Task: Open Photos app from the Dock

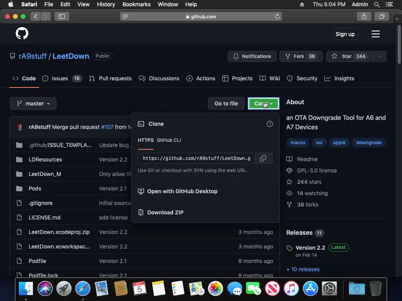Action: [216, 288]
